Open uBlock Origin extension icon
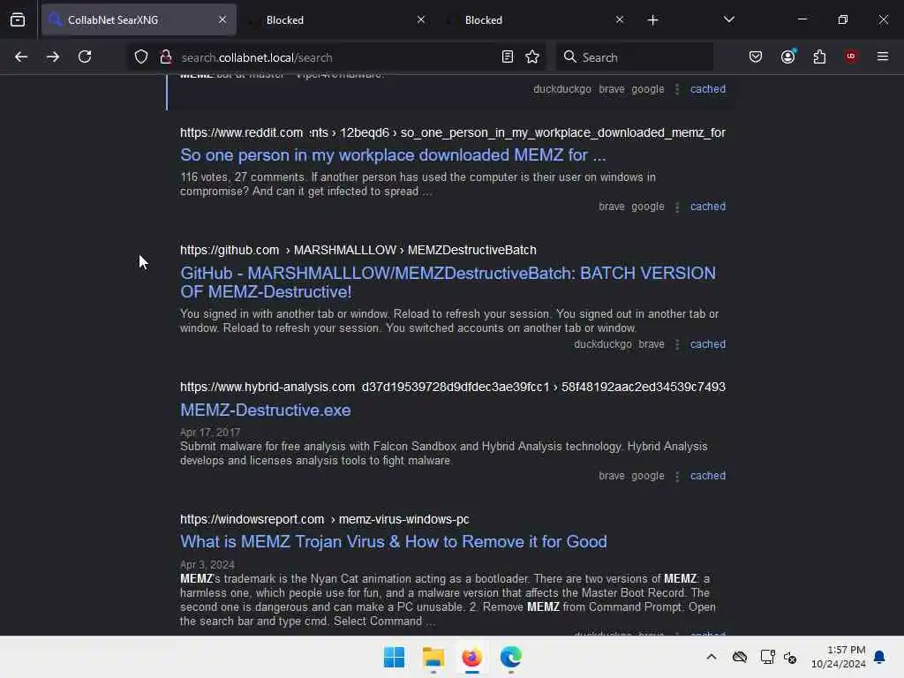 851,56
